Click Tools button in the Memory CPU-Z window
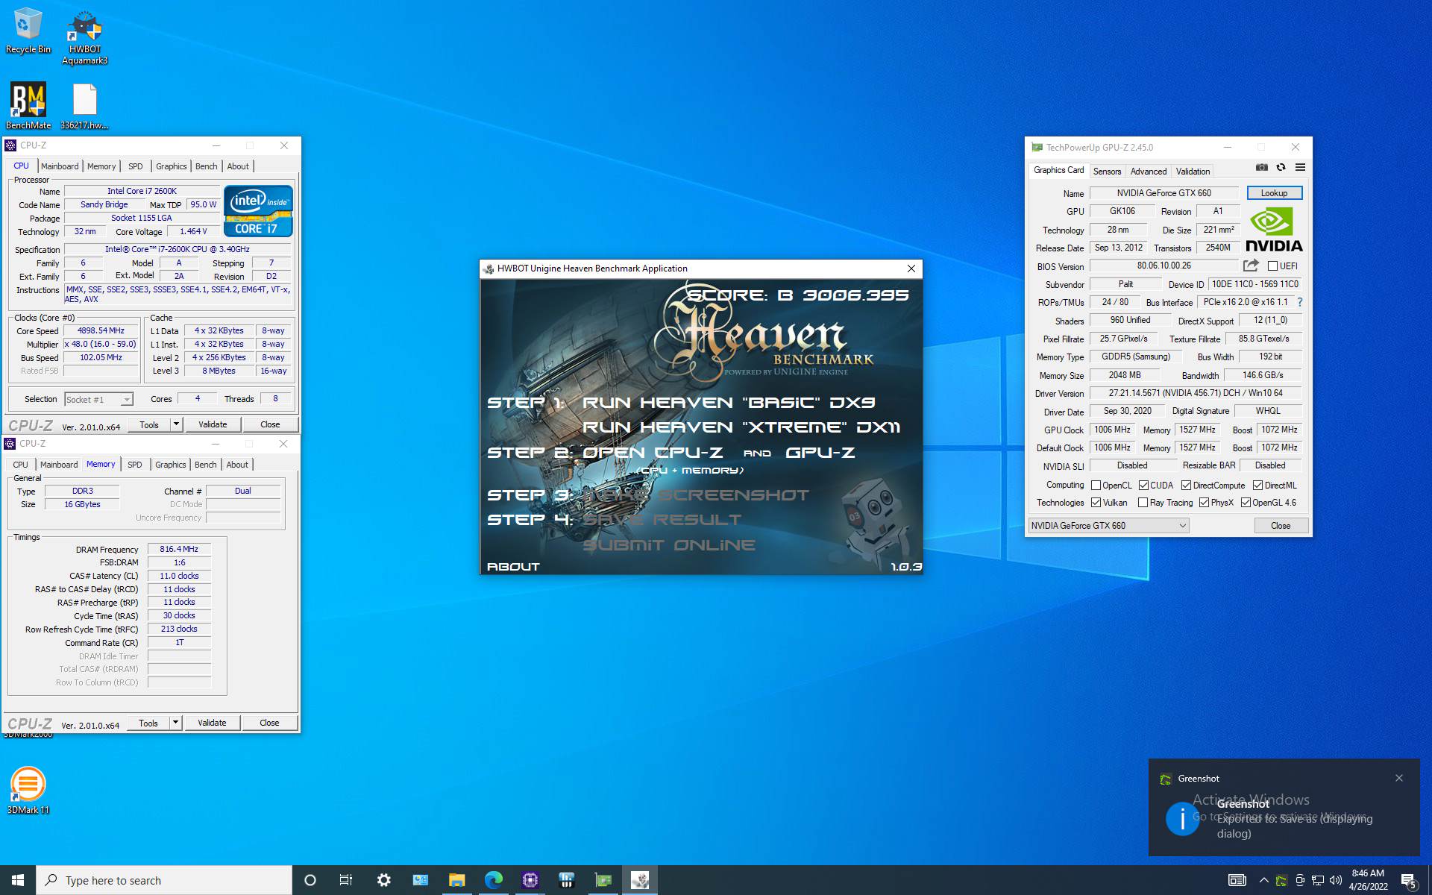The height and width of the screenshot is (895, 1432). click(x=148, y=723)
